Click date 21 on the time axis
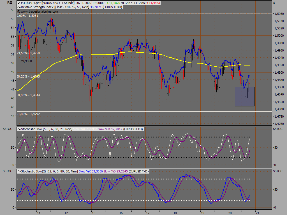This screenshot has height=215, width=287. pyautogui.click(x=258, y=213)
